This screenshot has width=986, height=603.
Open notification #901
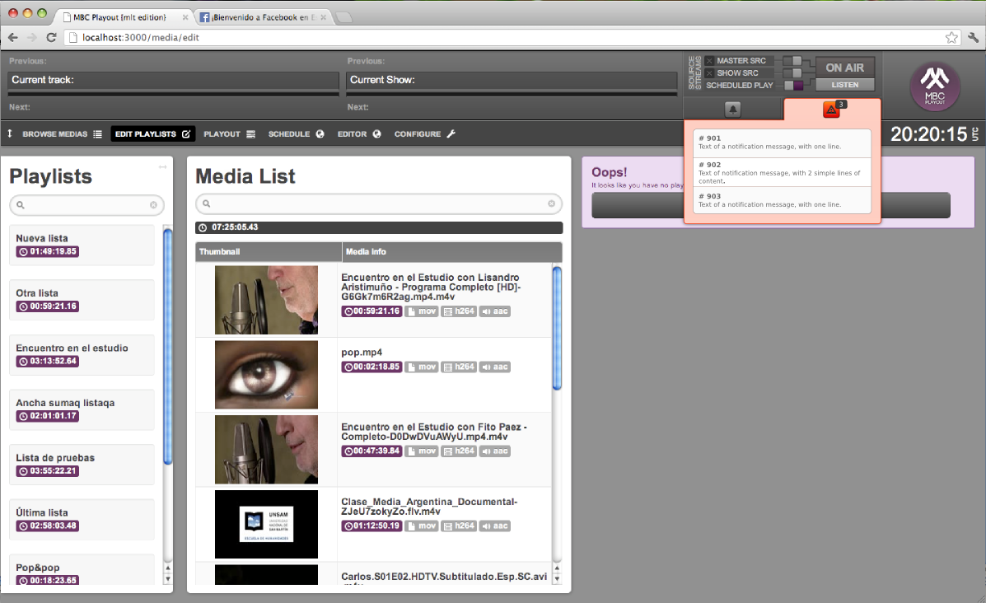click(782, 143)
